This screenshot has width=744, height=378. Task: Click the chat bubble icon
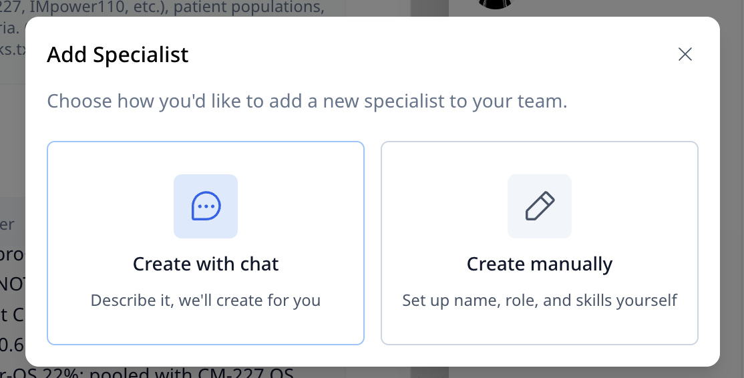point(206,206)
